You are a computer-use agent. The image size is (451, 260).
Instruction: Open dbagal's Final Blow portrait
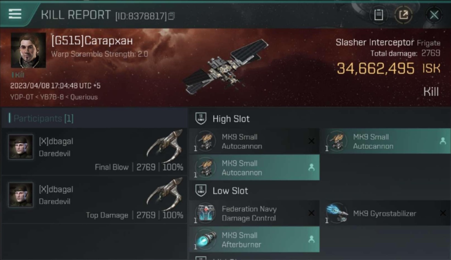click(21, 147)
